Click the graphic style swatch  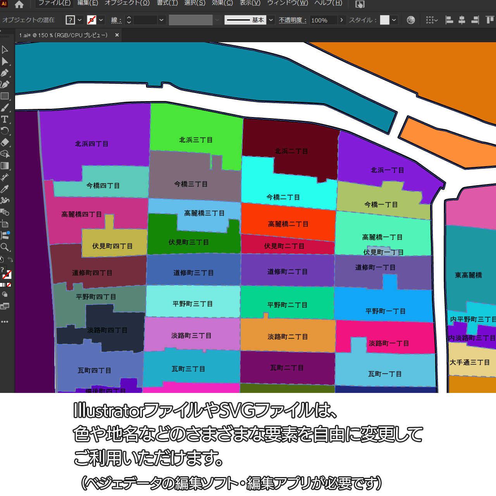pos(384,20)
